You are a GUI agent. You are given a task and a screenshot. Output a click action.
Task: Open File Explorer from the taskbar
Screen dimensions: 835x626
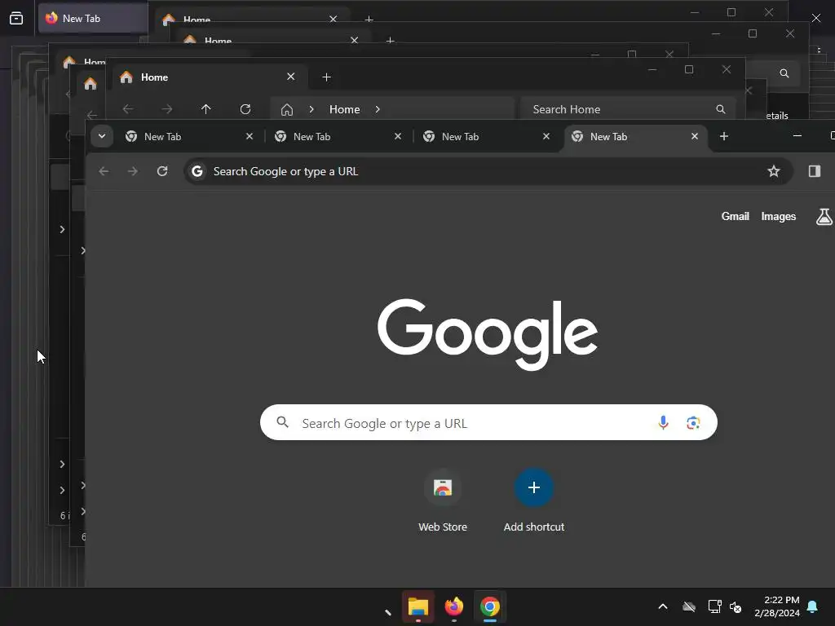[x=418, y=606]
